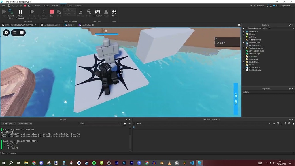Expand the StarterPlayer node
Screen dimensions: 295x166
click(x=243, y=62)
